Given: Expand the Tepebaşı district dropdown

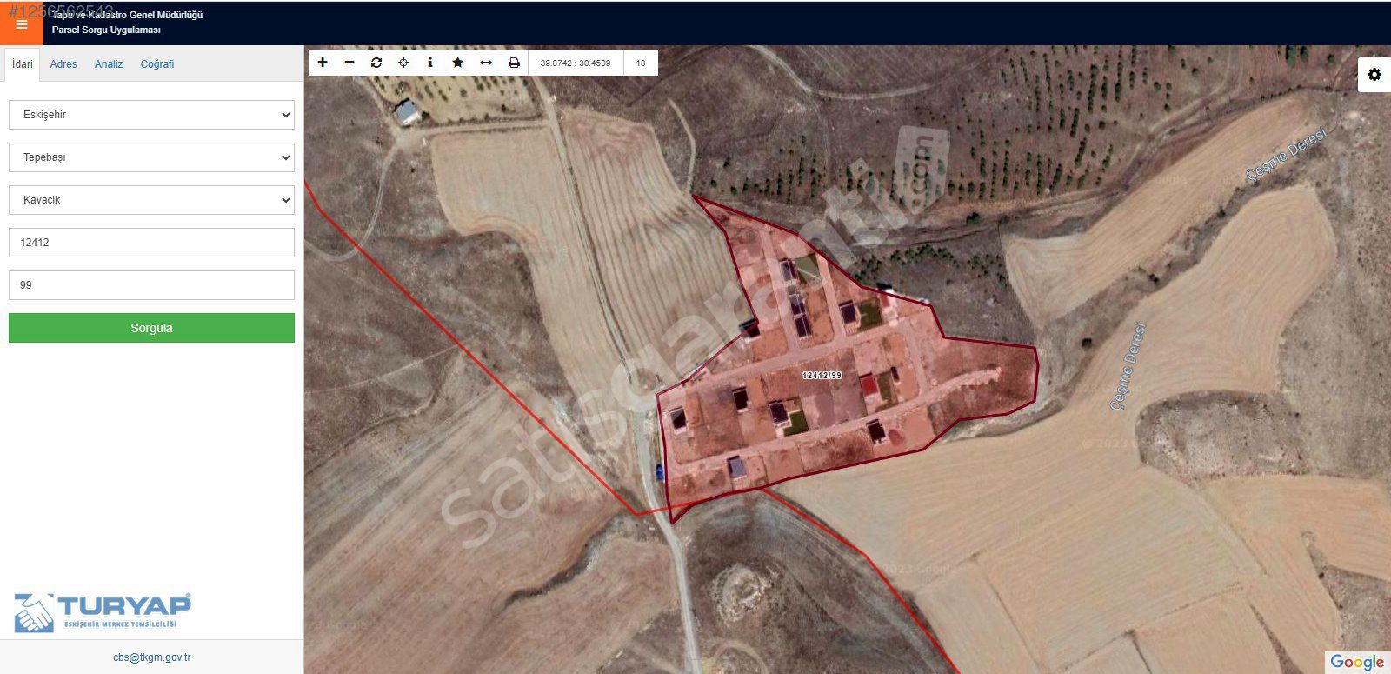Looking at the screenshot, I should [x=151, y=157].
